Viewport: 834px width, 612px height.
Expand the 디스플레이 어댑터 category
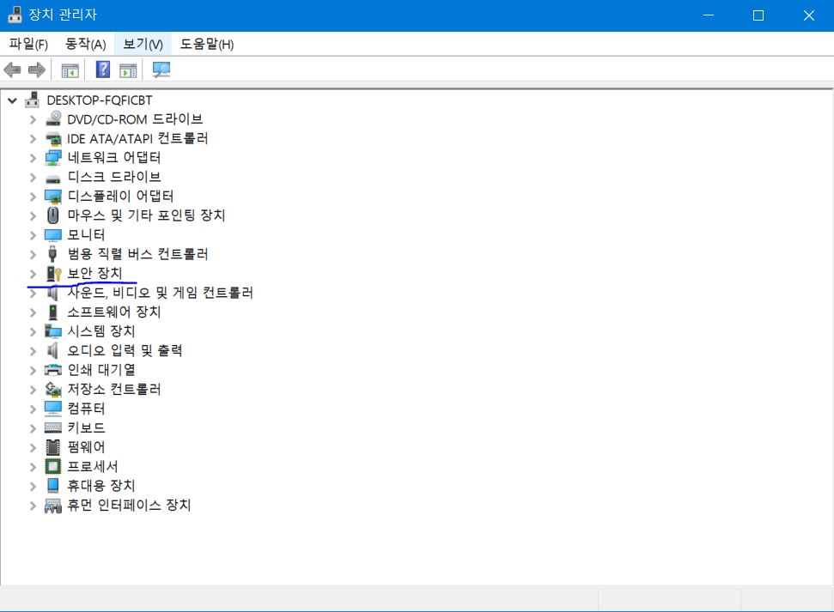coord(33,197)
